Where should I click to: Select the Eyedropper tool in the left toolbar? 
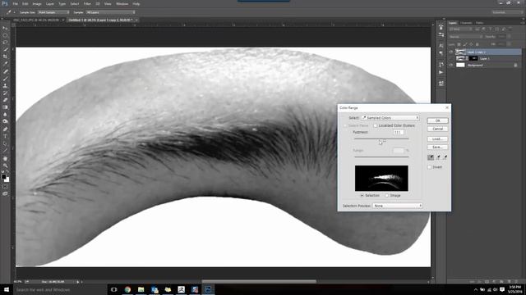pos(5,64)
